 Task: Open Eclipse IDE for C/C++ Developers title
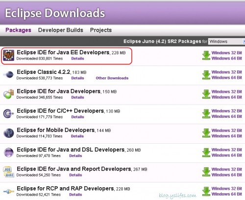point(60,111)
